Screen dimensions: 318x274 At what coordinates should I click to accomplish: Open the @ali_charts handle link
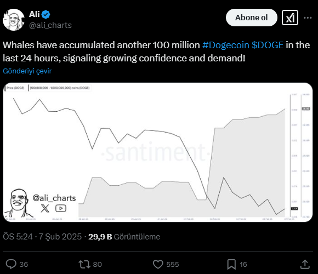click(x=50, y=25)
